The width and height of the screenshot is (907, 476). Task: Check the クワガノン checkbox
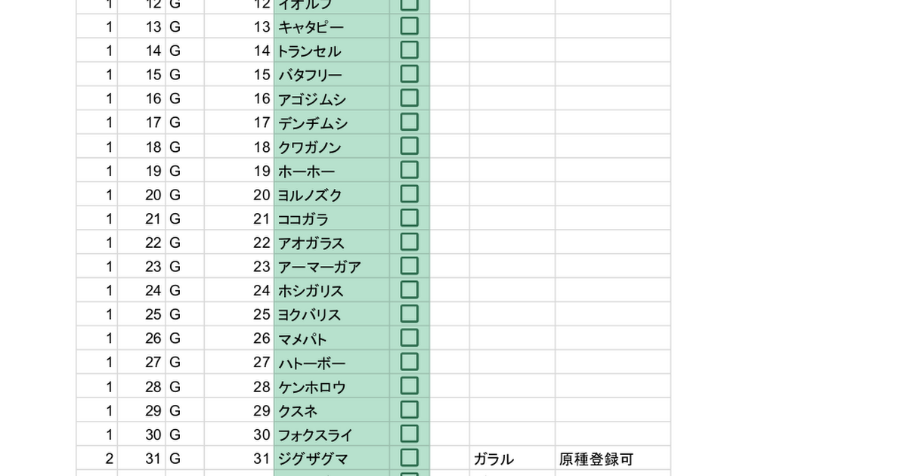click(x=409, y=147)
